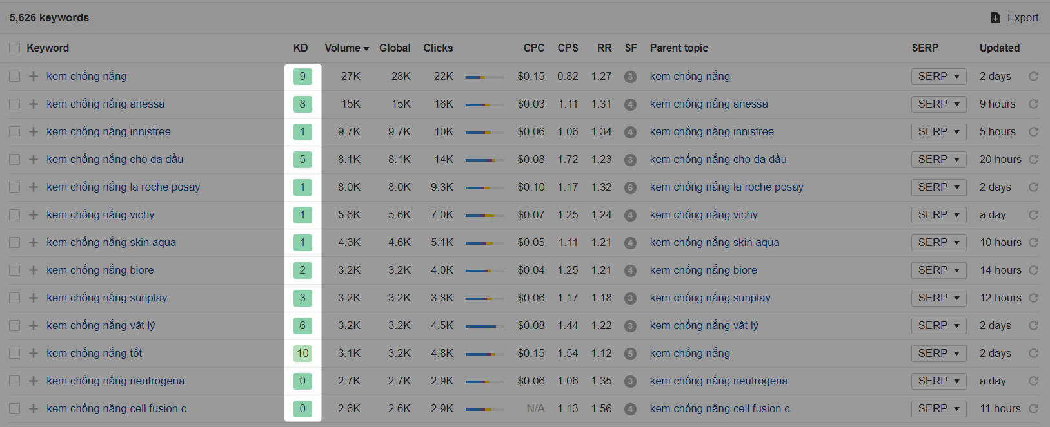
Task: Open SERP dropdown for 'kem chống nắng vật lý'
Action: pyautogui.click(x=938, y=325)
